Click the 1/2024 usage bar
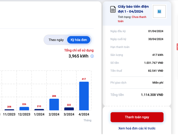Viewport: 178px width, 135px height. tap(39, 109)
